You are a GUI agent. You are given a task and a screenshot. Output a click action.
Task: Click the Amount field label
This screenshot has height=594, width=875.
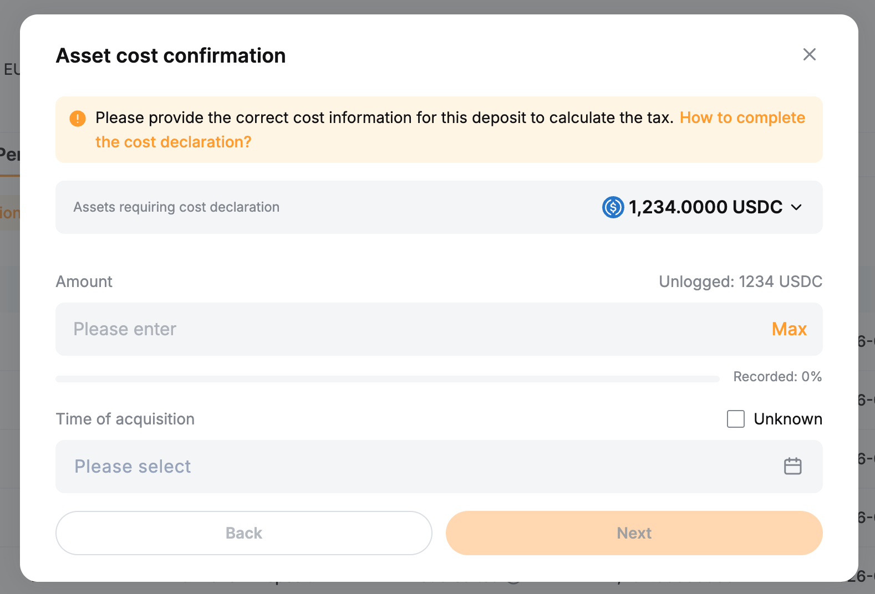coord(84,281)
